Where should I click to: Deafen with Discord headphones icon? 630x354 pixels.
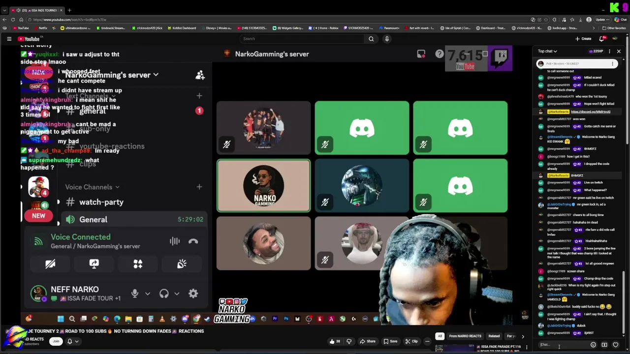pyautogui.click(x=164, y=294)
